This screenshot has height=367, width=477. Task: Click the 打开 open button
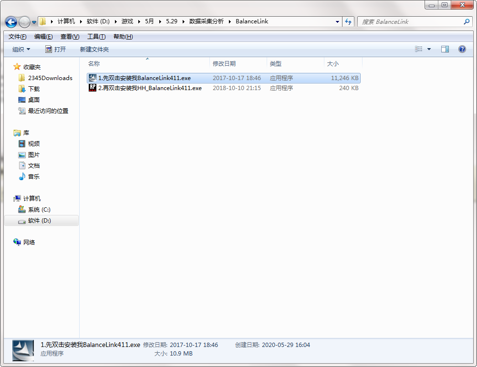click(x=56, y=49)
